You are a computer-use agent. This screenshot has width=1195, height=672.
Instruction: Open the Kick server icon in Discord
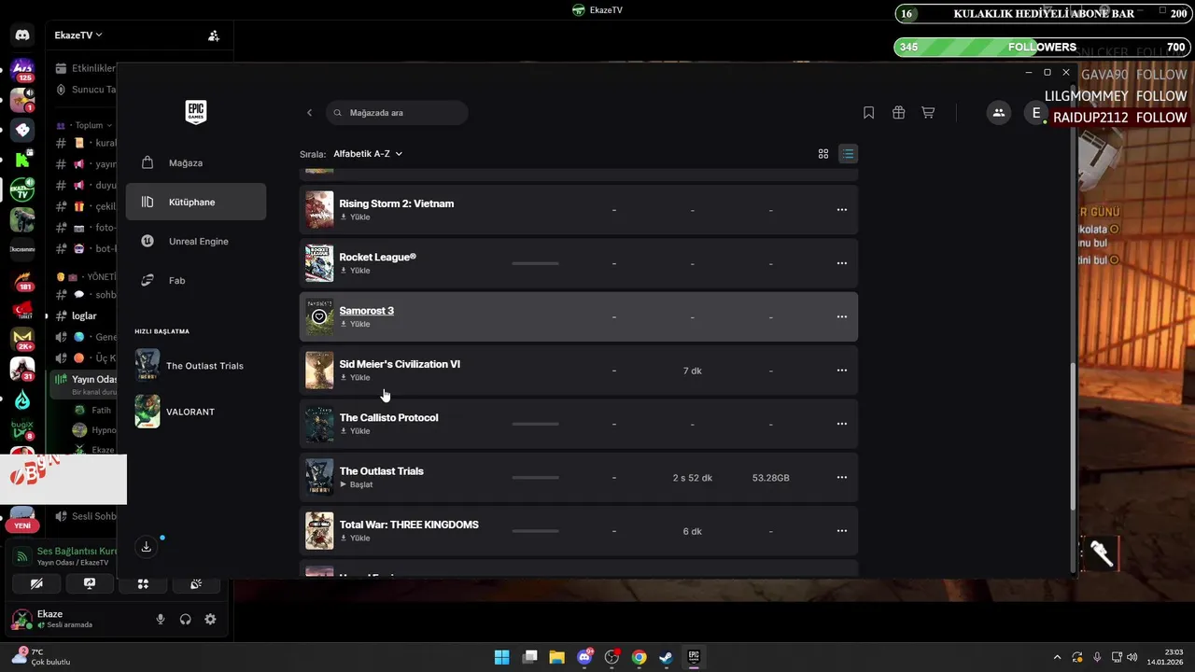pyautogui.click(x=22, y=161)
